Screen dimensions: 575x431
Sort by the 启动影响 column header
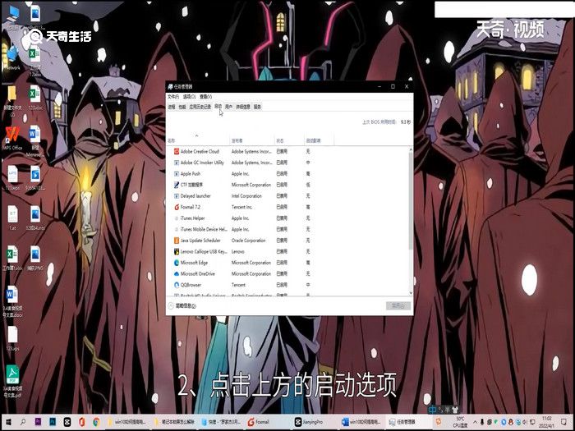[319, 140]
